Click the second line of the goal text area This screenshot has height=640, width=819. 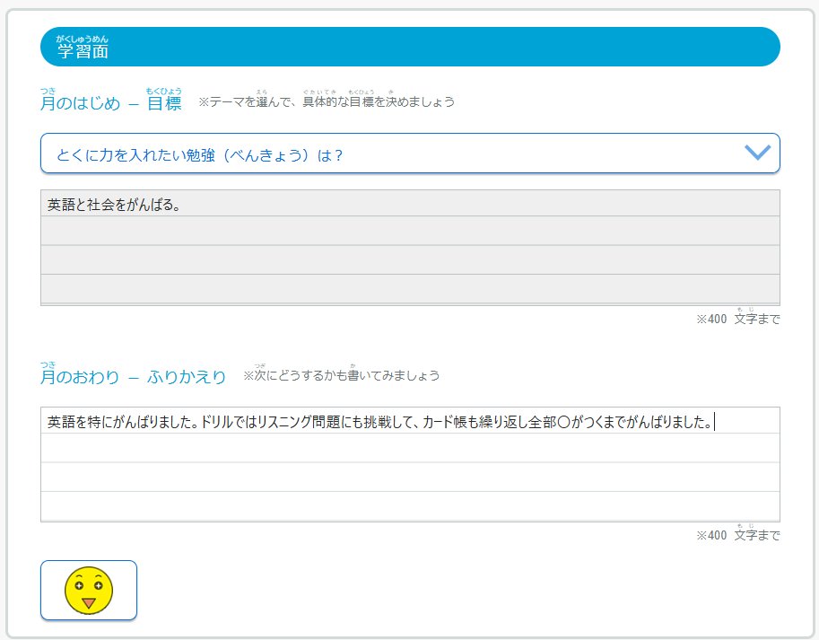click(x=410, y=231)
